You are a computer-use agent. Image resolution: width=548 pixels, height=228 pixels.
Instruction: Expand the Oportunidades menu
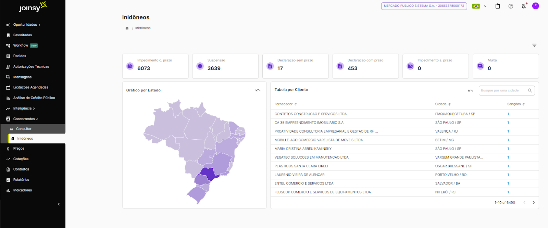tap(27, 25)
